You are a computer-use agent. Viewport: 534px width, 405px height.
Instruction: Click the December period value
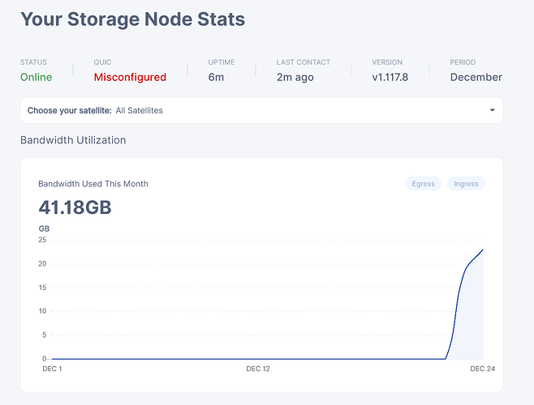476,78
